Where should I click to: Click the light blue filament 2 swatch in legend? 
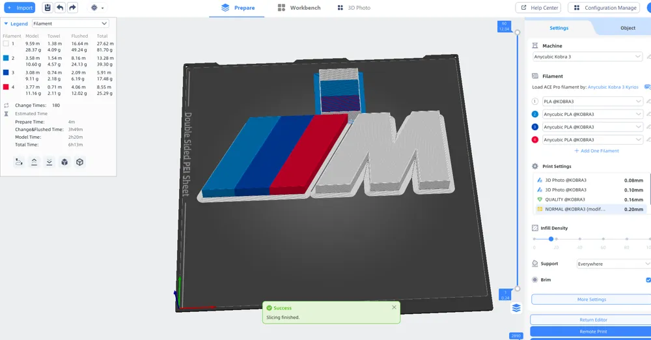point(6,58)
